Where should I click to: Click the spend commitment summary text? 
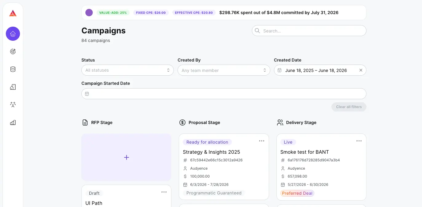279,13
